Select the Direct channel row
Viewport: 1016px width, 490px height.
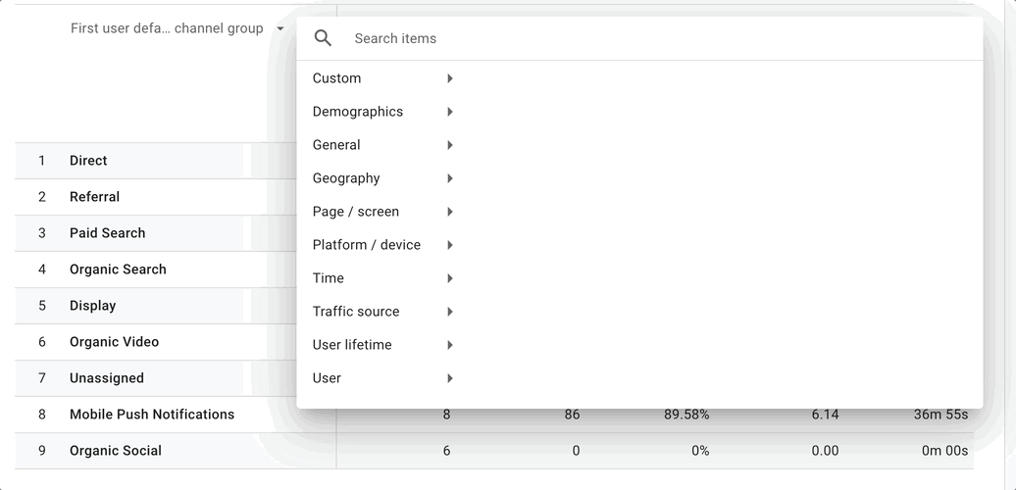(x=88, y=161)
